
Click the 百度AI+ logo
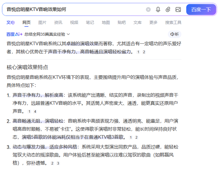[x=14, y=34]
